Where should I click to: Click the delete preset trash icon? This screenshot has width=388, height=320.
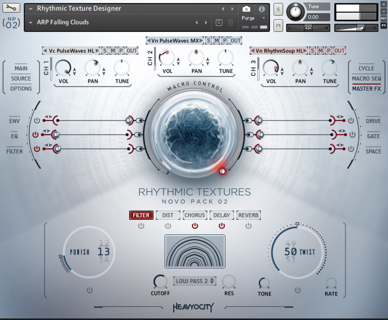coord(230,23)
